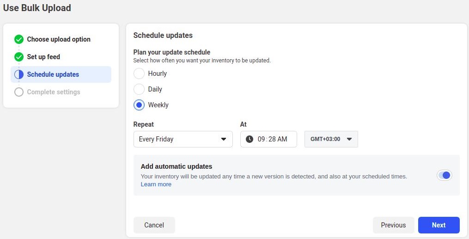Click the clock icon in the time field
Image resolution: width=469 pixels, height=239 pixels.
tap(250, 139)
